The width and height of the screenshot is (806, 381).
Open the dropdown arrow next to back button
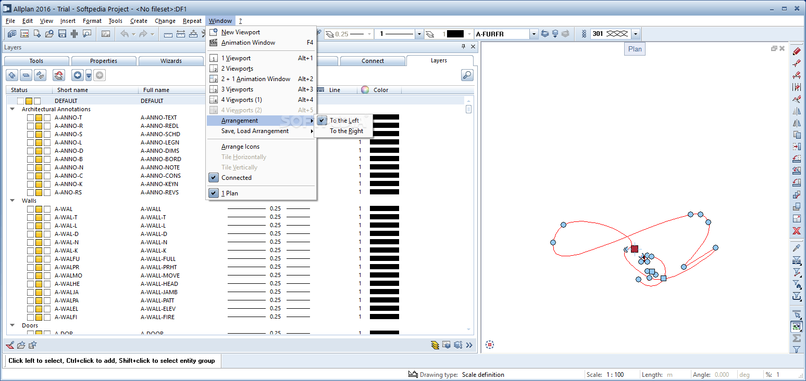pyautogui.click(x=89, y=75)
